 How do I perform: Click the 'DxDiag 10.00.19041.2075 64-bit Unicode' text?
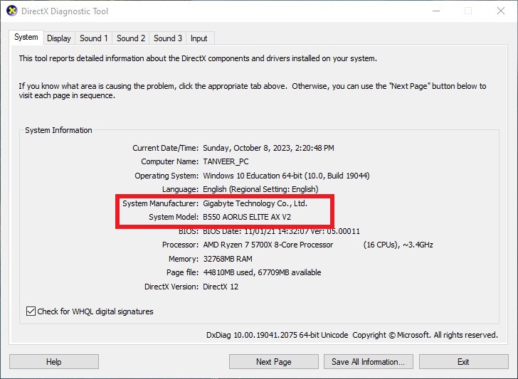[277, 335]
